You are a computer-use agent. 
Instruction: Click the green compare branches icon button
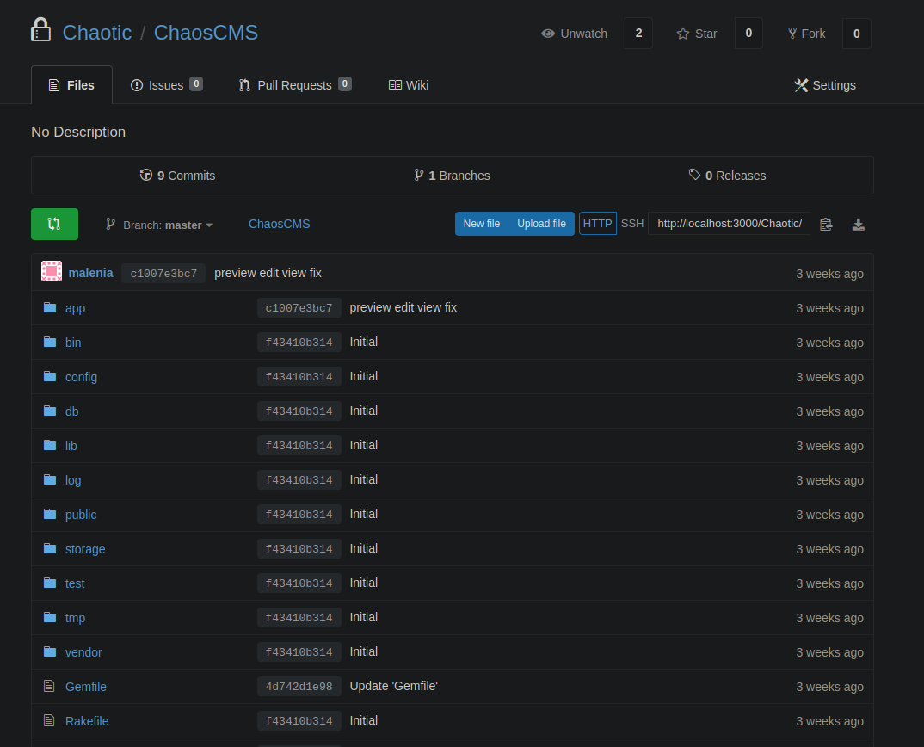coord(54,224)
